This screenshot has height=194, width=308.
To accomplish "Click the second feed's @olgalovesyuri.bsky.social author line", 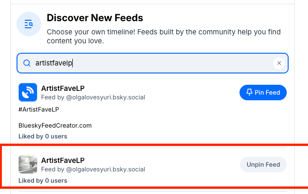I will (93, 169).
